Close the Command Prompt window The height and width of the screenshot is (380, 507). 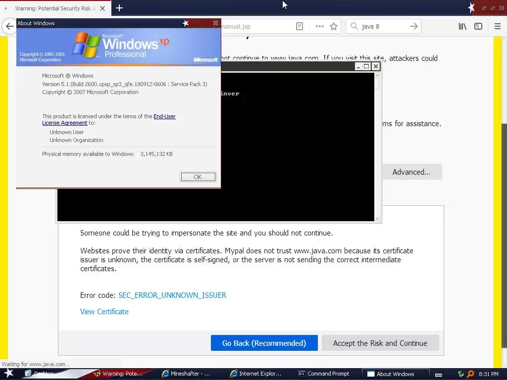pos(375,67)
